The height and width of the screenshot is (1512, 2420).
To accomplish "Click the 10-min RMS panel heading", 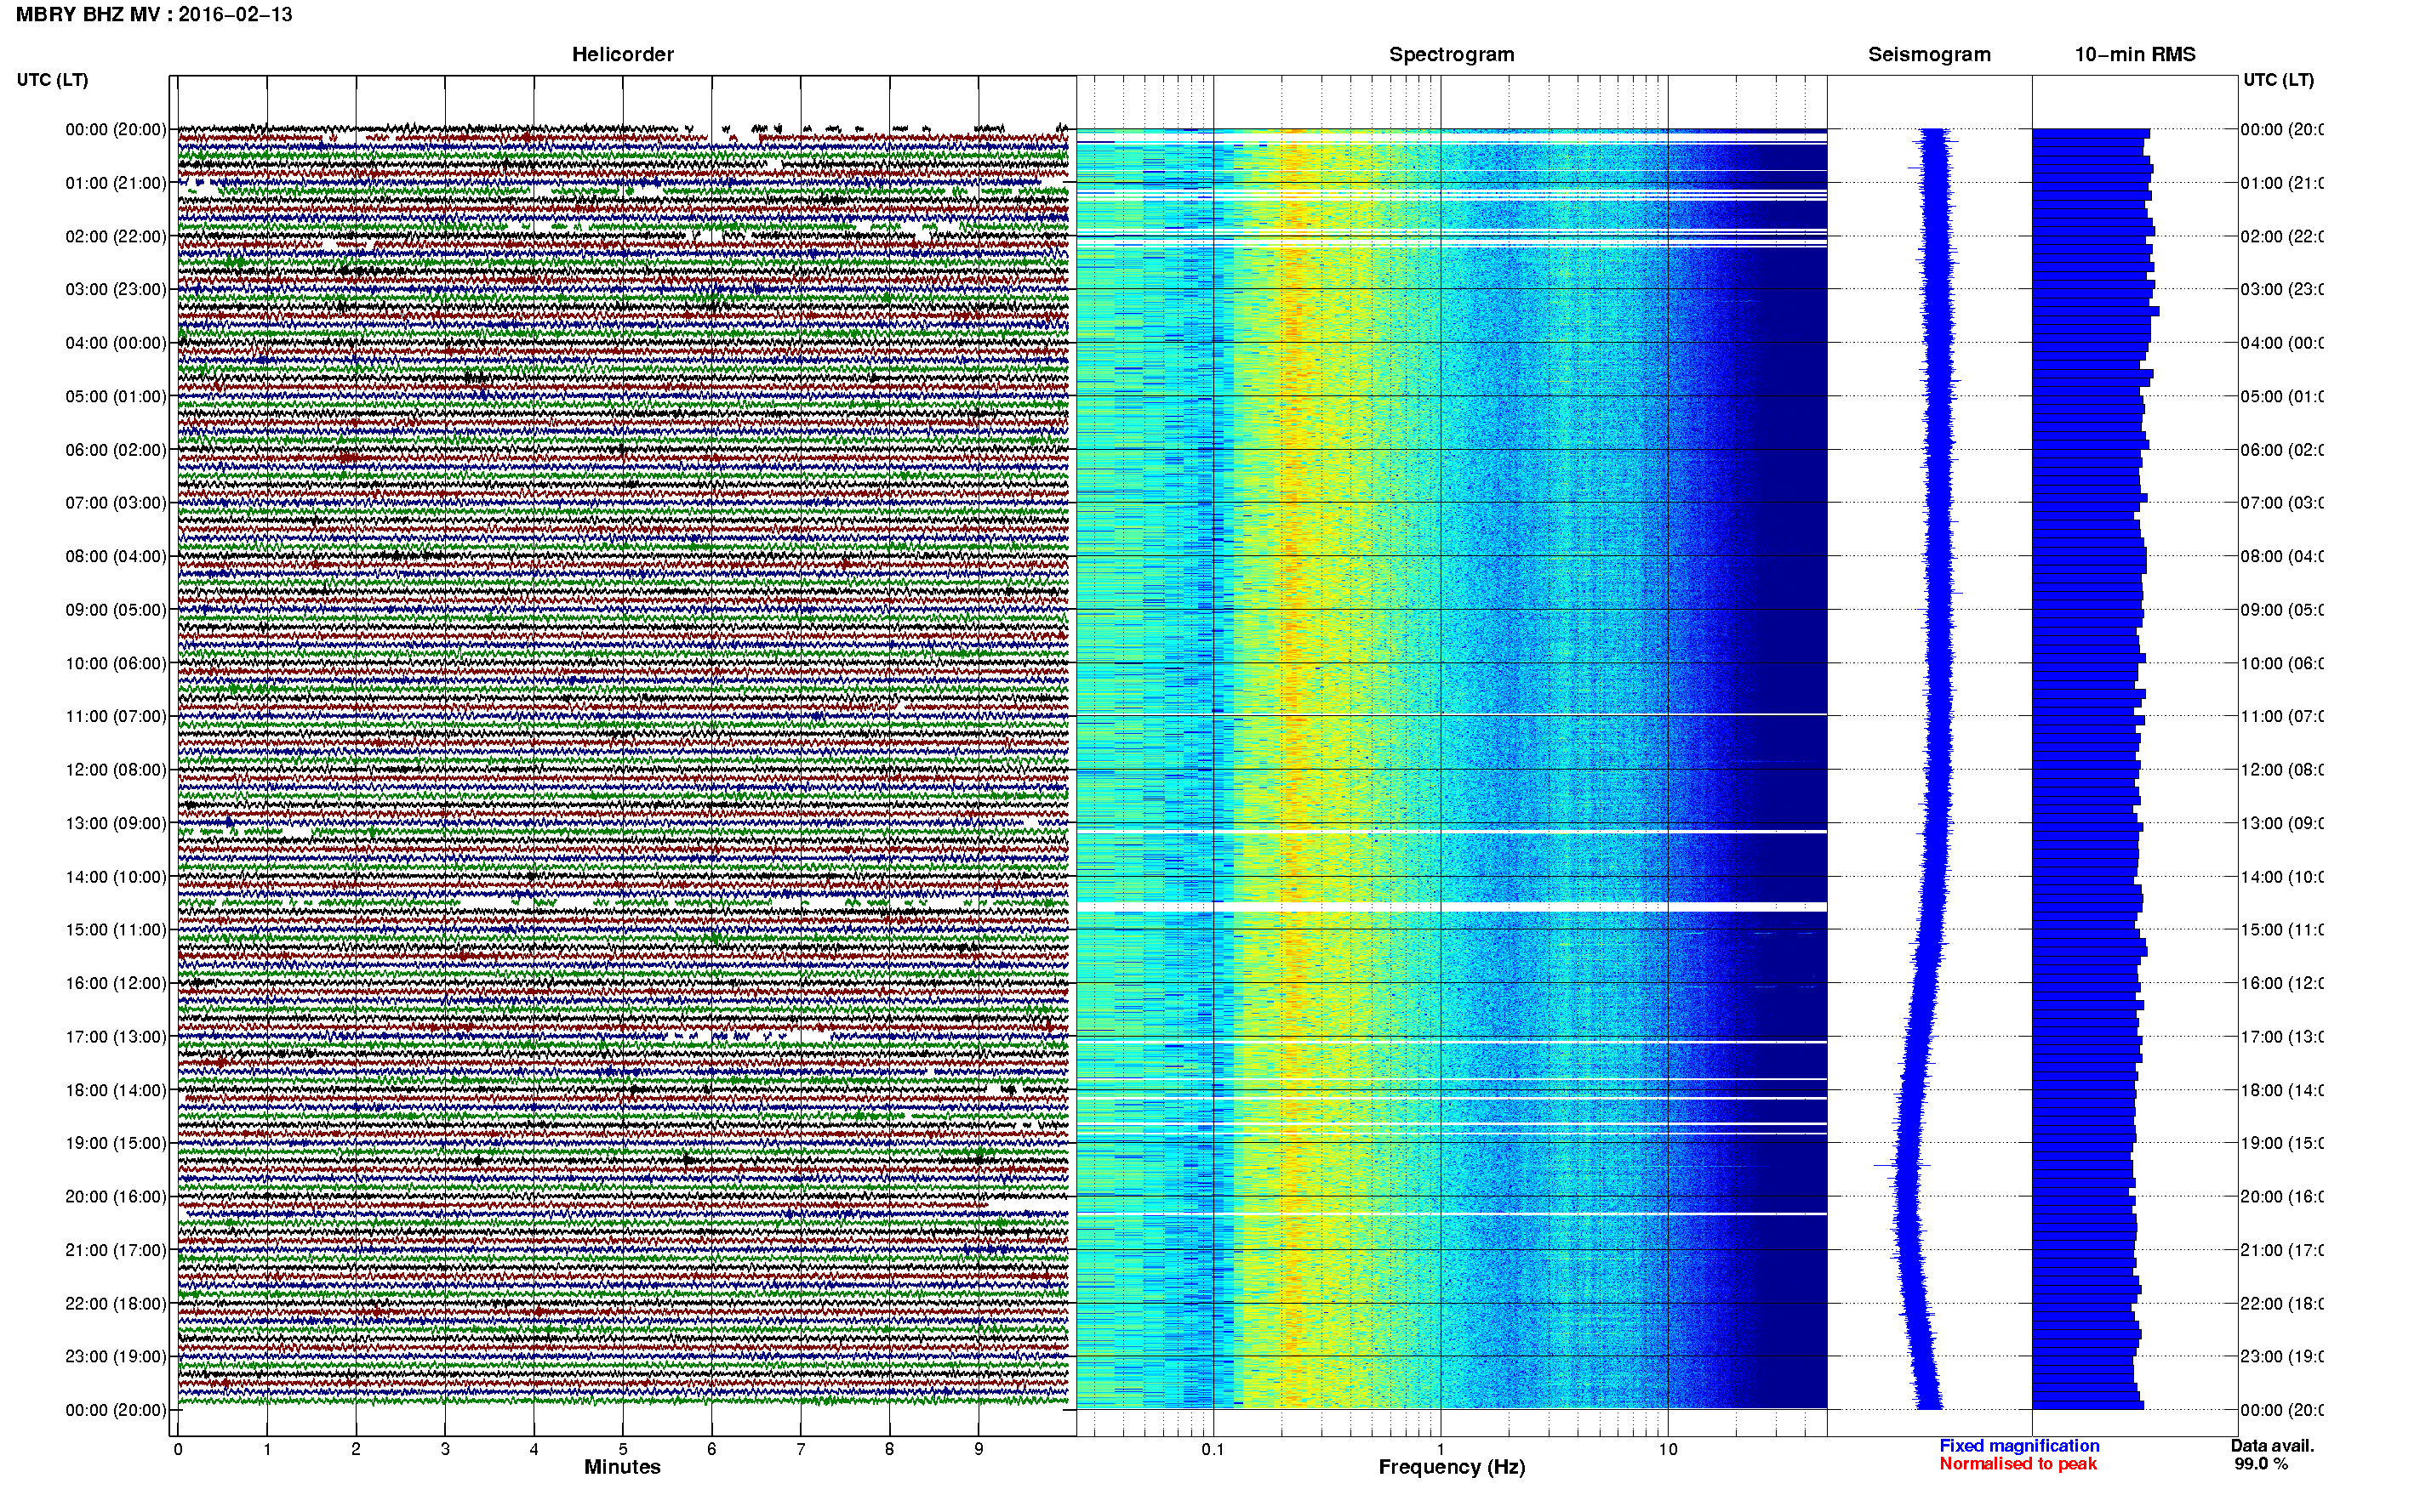I will (x=2135, y=54).
